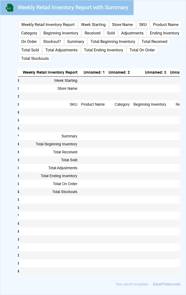Click the 'Beginning Inventory' tag

[61, 33]
